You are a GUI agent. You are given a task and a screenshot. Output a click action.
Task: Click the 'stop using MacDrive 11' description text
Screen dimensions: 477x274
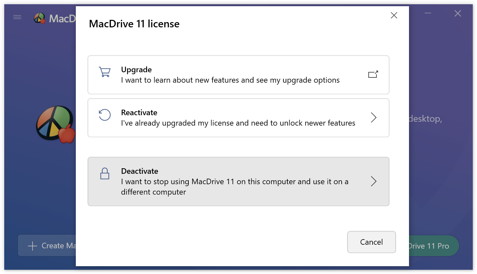pos(234,182)
